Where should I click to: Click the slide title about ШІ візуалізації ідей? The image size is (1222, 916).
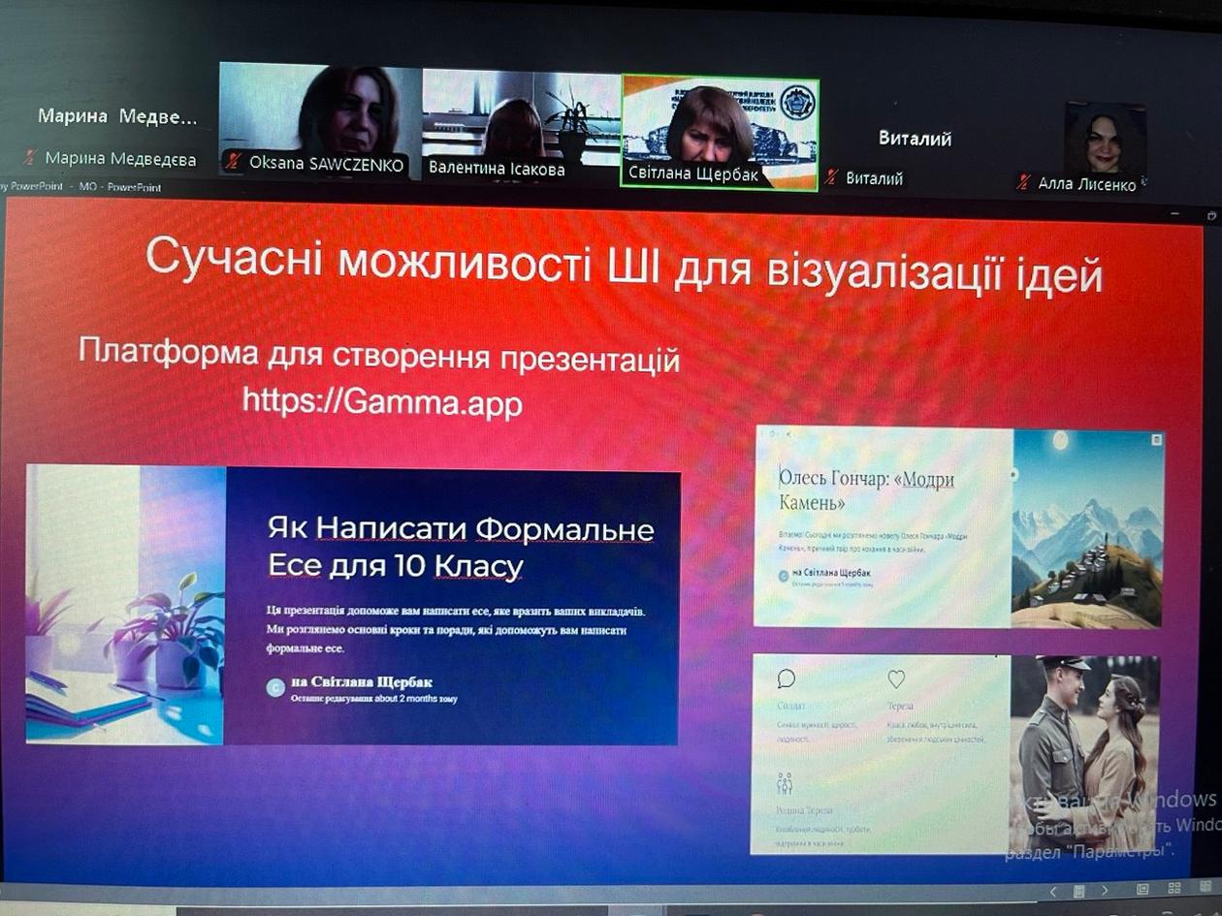click(x=624, y=268)
